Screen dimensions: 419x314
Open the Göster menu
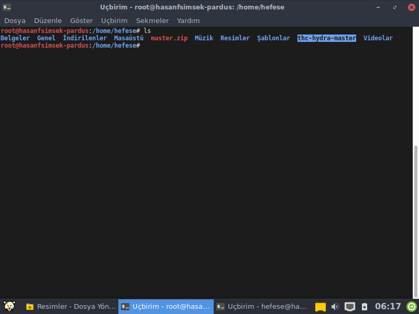click(81, 20)
